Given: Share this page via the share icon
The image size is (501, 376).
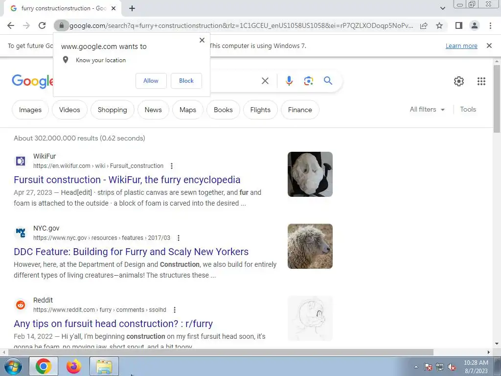Looking at the screenshot, I should tap(424, 25).
